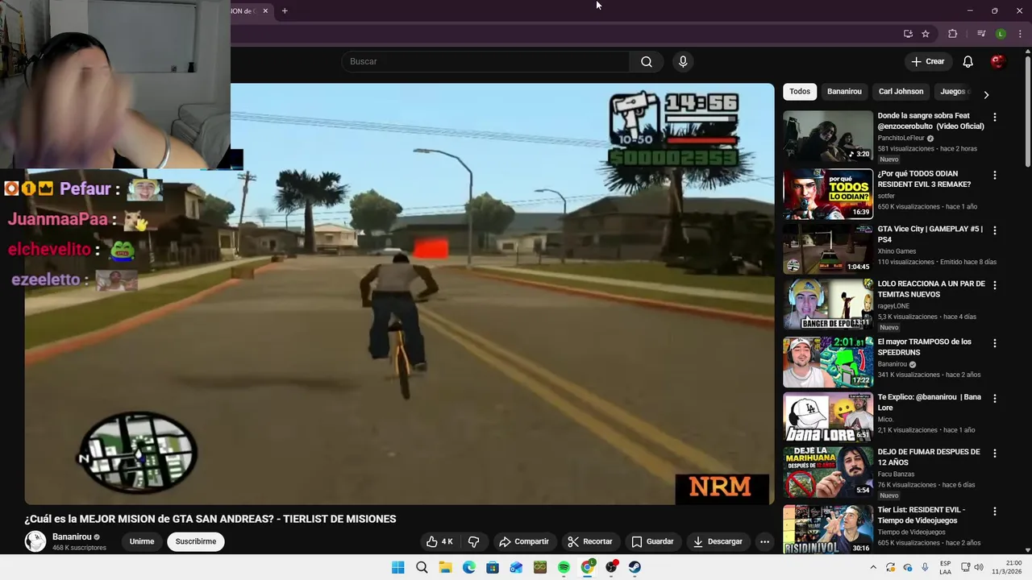1032x580 pixels.
Task: Open Steam from the taskbar
Action: pyautogui.click(x=635, y=567)
